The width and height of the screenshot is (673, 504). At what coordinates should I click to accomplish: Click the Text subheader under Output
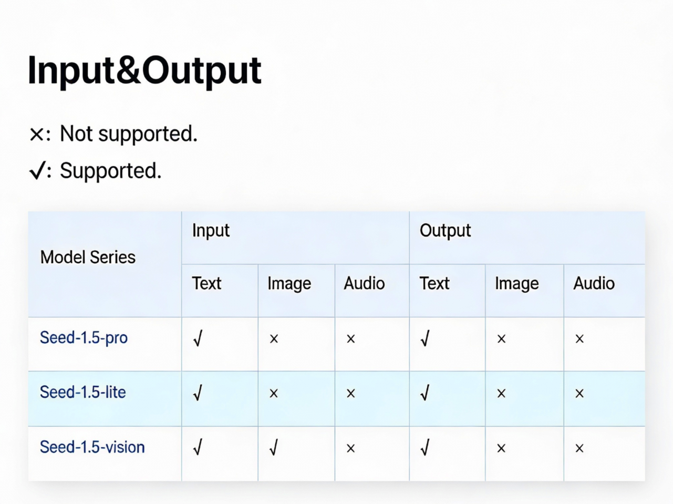coord(434,284)
